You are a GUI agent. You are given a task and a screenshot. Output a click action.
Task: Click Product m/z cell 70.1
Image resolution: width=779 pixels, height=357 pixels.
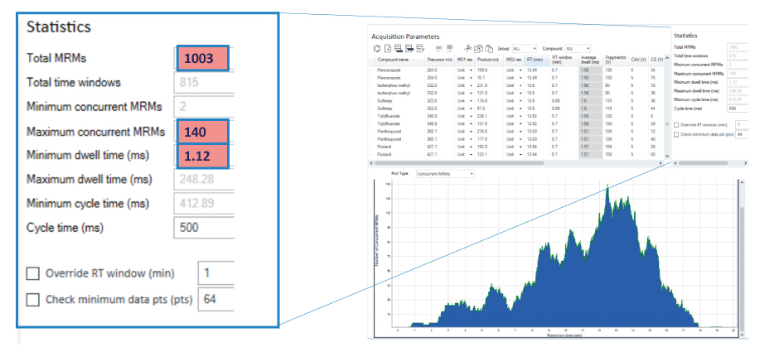tap(481, 78)
